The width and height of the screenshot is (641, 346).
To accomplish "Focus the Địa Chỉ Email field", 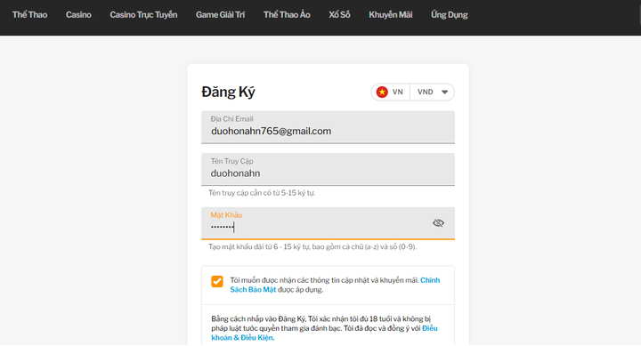I will 328,127.
